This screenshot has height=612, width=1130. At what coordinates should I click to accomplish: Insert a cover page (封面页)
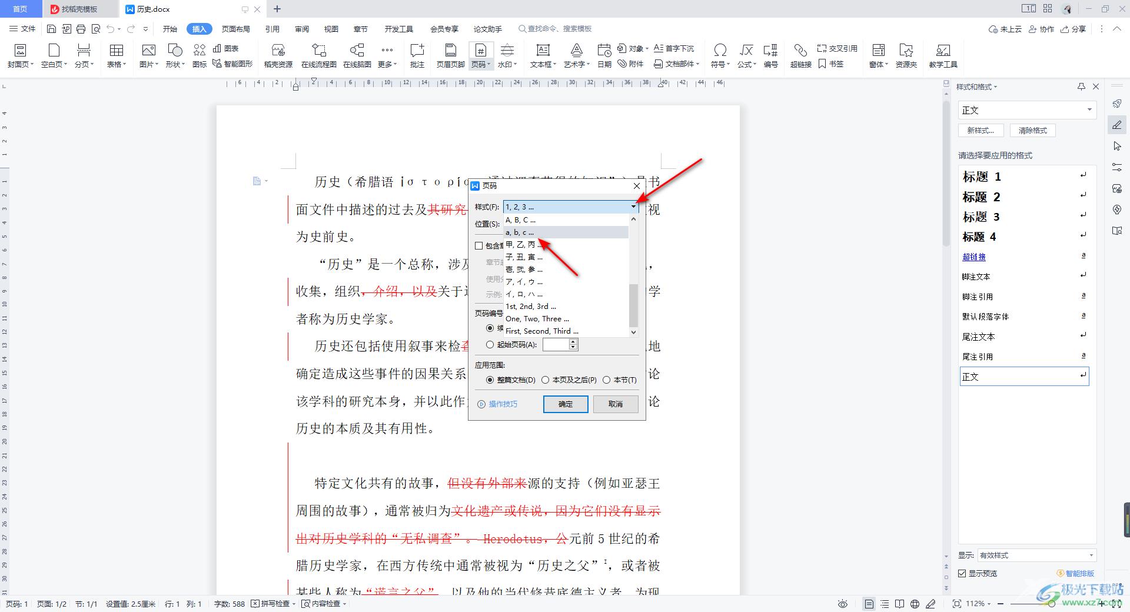(x=20, y=56)
